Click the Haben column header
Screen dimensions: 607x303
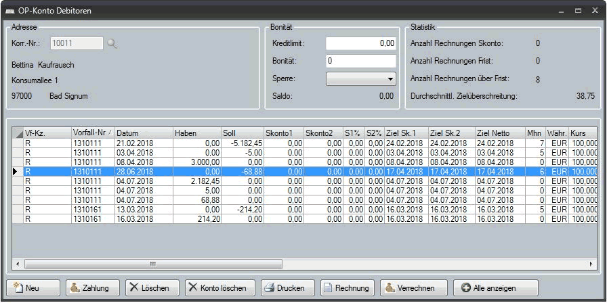(196, 133)
